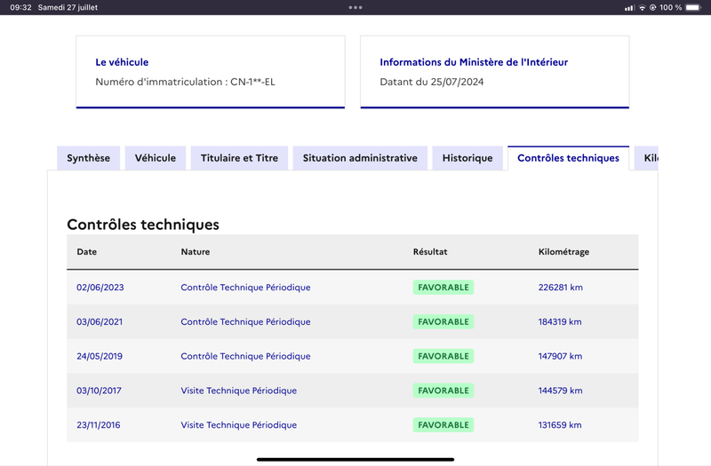Click the Date column header
The width and height of the screenshot is (711, 466).
click(x=86, y=252)
